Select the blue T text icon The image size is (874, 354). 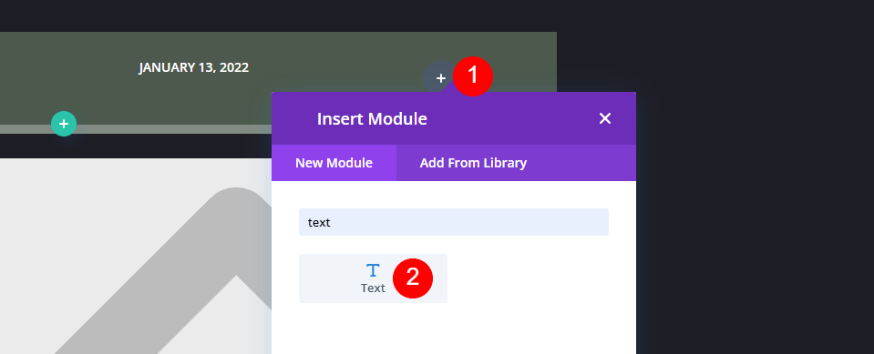373,270
